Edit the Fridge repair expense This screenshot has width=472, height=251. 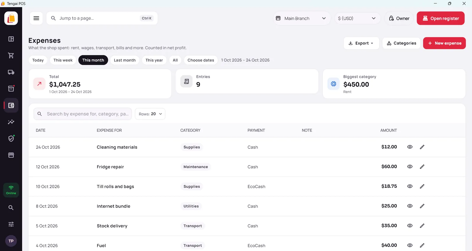click(x=422, y=167)
